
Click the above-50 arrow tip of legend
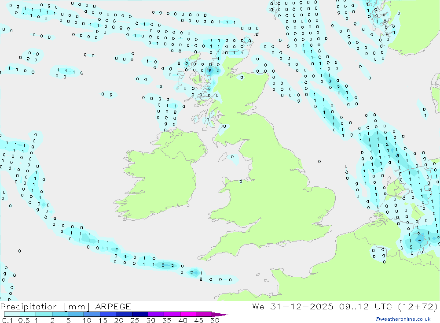220,314
